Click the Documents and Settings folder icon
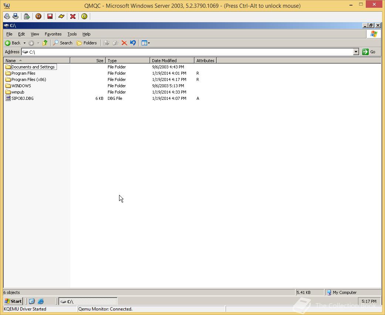385x315 pixels. pyautogui.click(x=8, y=67)
